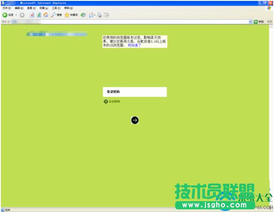The height and width of the screenshot is (212, 274).
Task: Go to the Home page icon
Action: click(x=46, y=15)
